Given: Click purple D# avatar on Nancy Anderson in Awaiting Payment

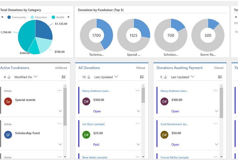Looking at the screenshot, I should point(164,101).
